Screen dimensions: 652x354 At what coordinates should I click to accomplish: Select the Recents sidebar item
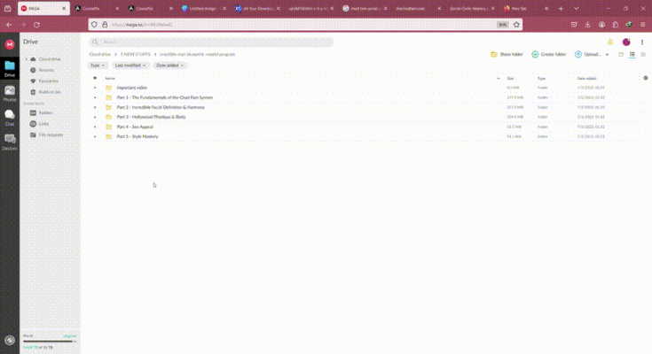click(46, 69)
